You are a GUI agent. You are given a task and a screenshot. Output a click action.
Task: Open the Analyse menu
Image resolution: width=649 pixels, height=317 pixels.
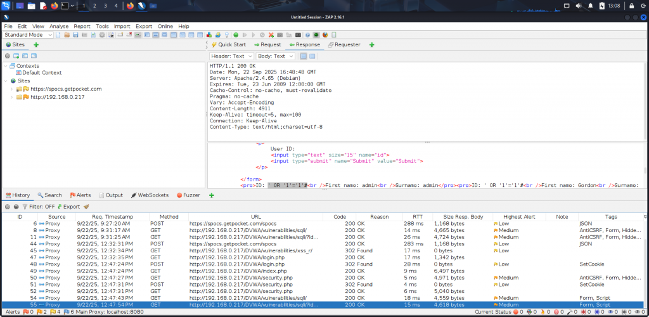[x=59, y=26]
